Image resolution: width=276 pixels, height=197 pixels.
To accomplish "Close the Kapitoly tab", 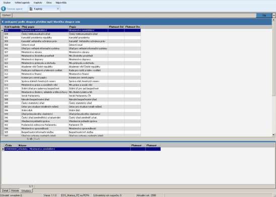I will pos(58,9).
